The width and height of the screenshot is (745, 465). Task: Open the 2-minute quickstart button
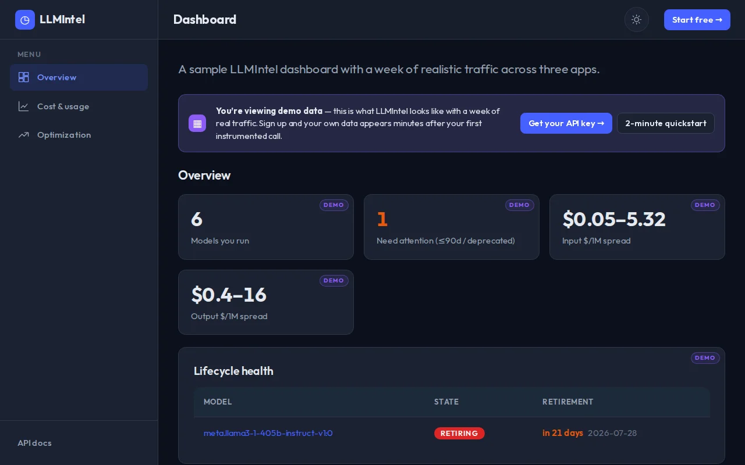coord(666,123)
